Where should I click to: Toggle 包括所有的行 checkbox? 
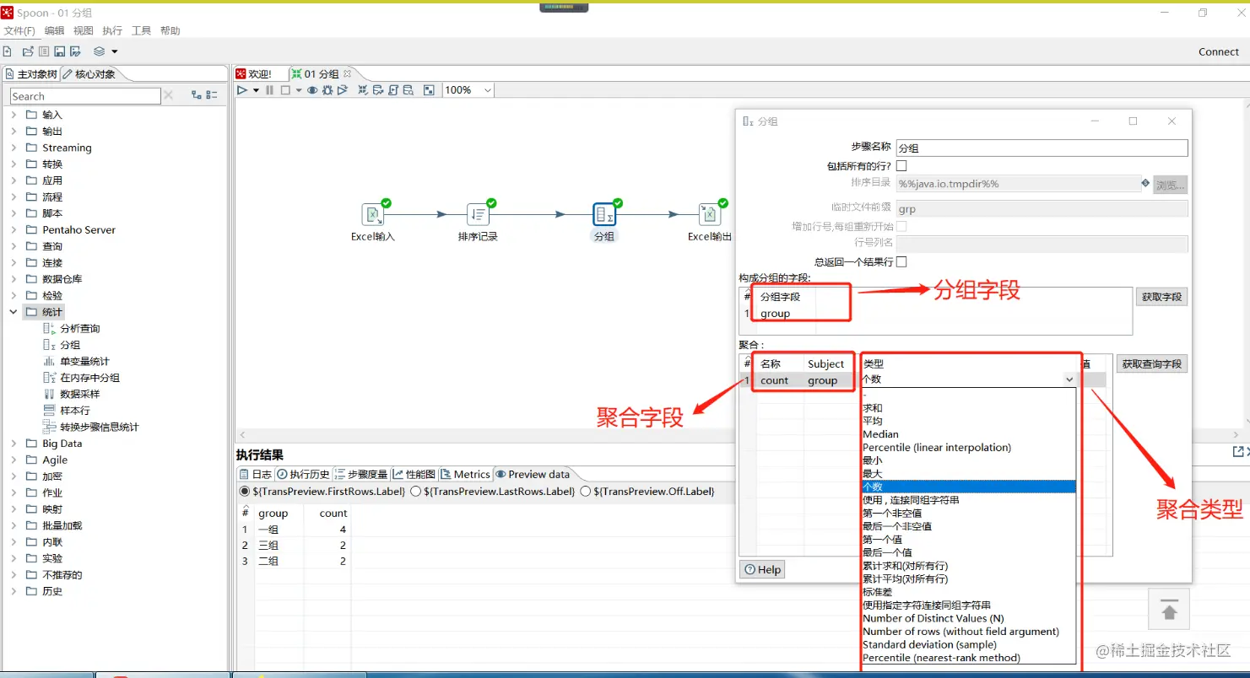[x=901, y=166]
